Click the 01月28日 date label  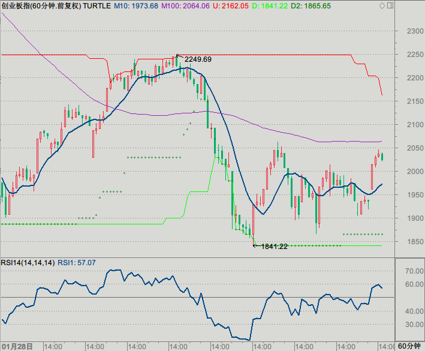[x=17, y=346]
